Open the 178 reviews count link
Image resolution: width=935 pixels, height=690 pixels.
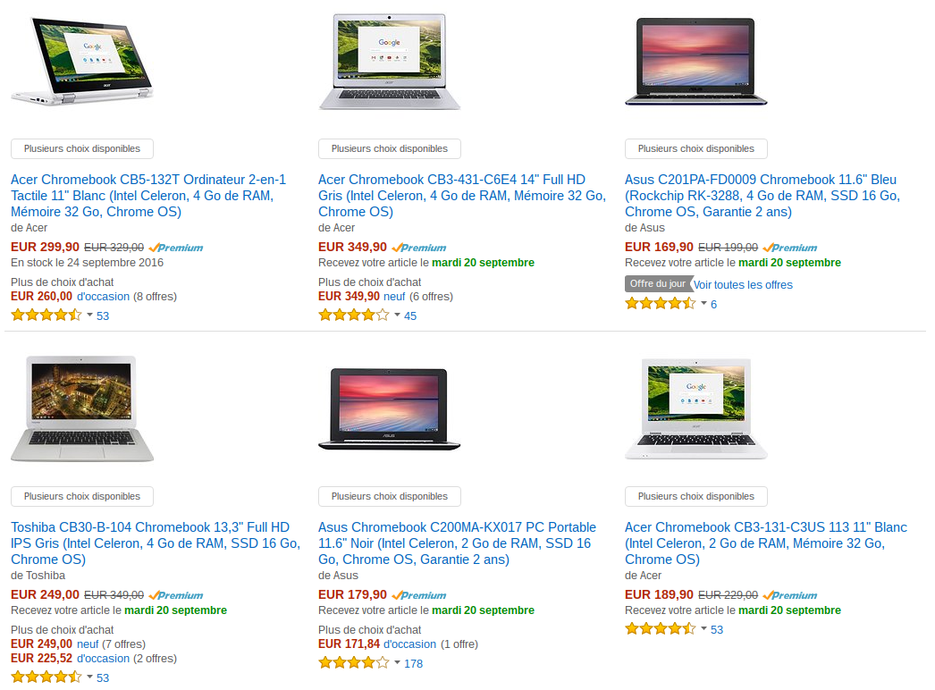[413, 664]
